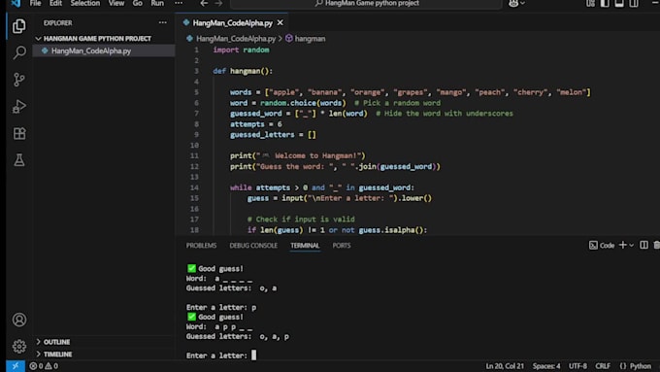Screen dimensions: 660x372
Task: Toggle primary side bar layout icon
Action: (x=605, y=3)
